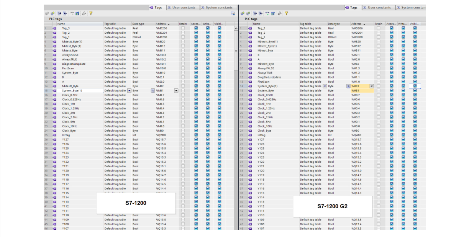Toggle Accessible checkbox for Clock_Byte in left pane
Image resolution: width=469 pixels, height=237 pixels.
click(x=196, y=131)
